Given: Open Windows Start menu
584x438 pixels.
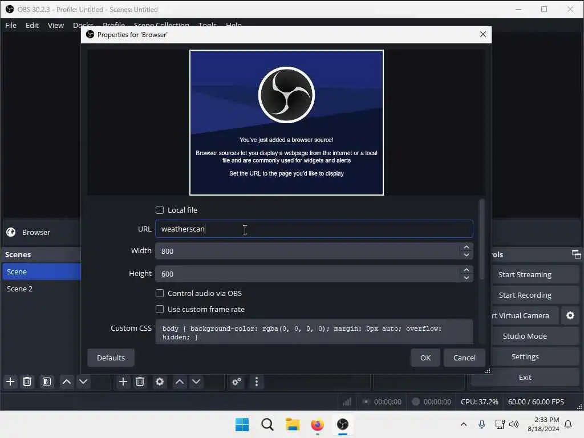Looking at the screenshot, I should coord(242,424).
